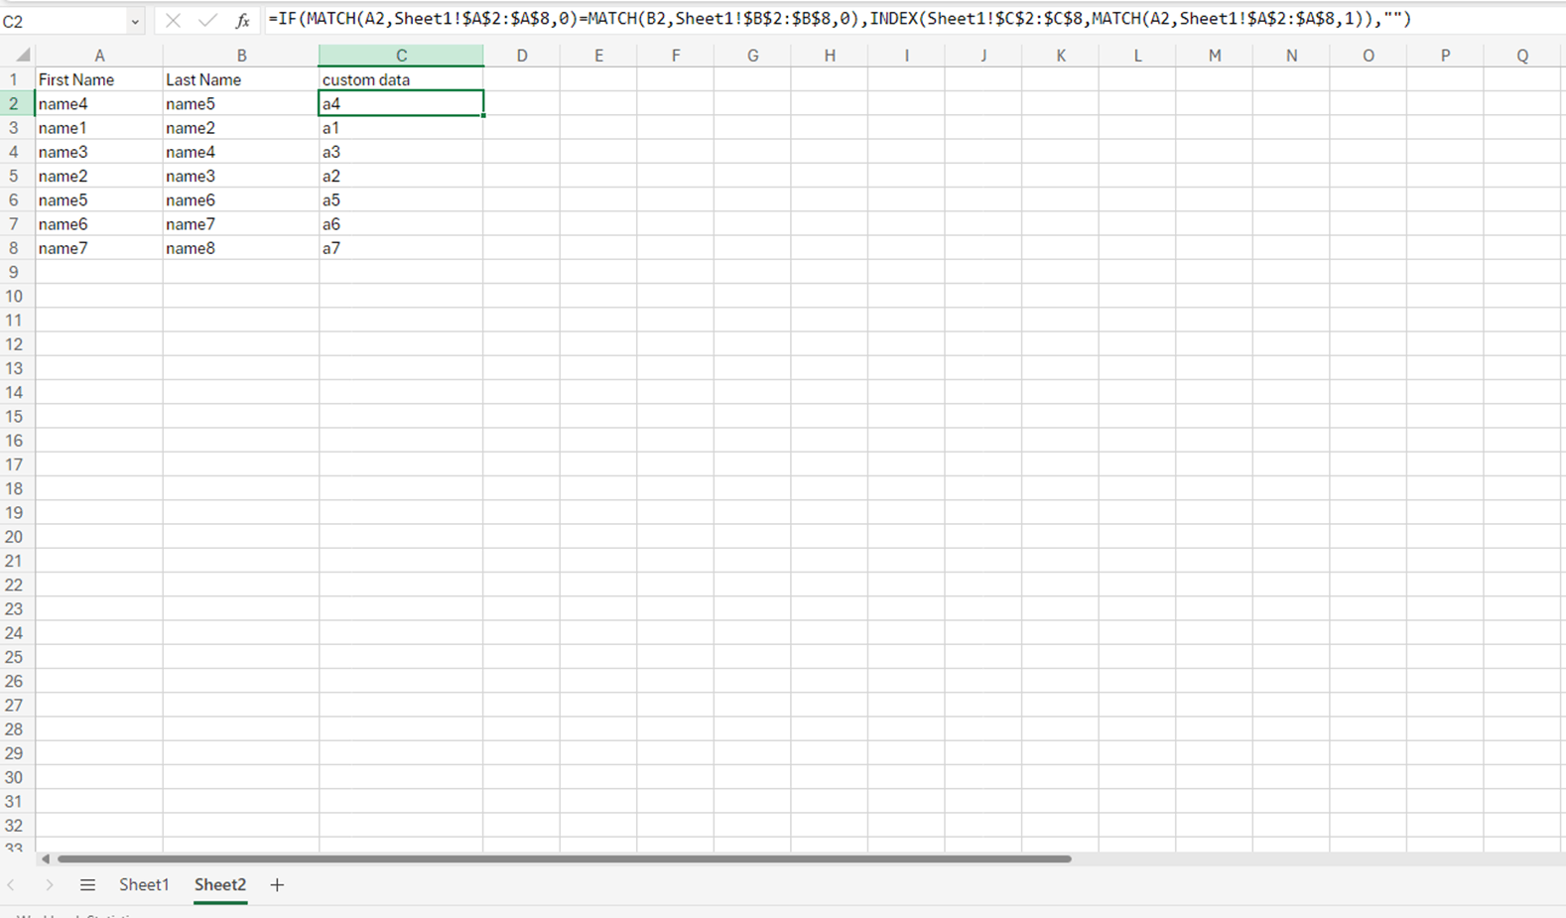This screenshot has height=918, width=1566.
Task: Click inside the formula bar text
Action: pos(839,19)
